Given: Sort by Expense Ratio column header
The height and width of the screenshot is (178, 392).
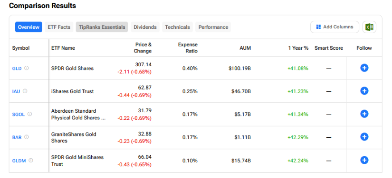Looking at the screenshot, I should pyautogui.click(x=188, y=48).
